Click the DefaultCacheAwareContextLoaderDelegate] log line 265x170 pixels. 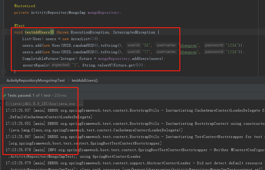(x=50, y=117)
